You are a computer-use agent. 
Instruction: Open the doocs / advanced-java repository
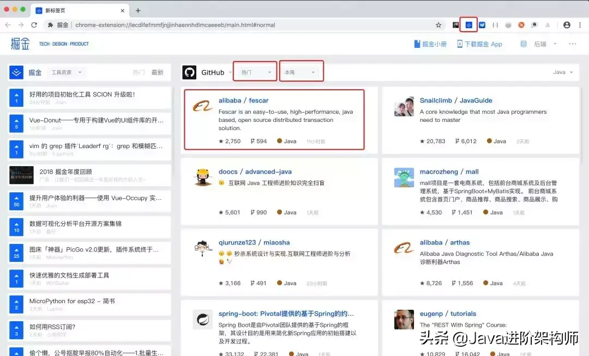(255, 171)
